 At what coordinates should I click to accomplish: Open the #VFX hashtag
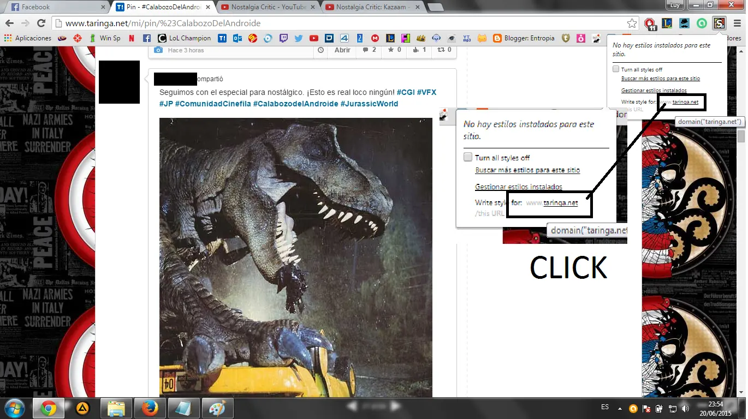[x=426, y=92]
